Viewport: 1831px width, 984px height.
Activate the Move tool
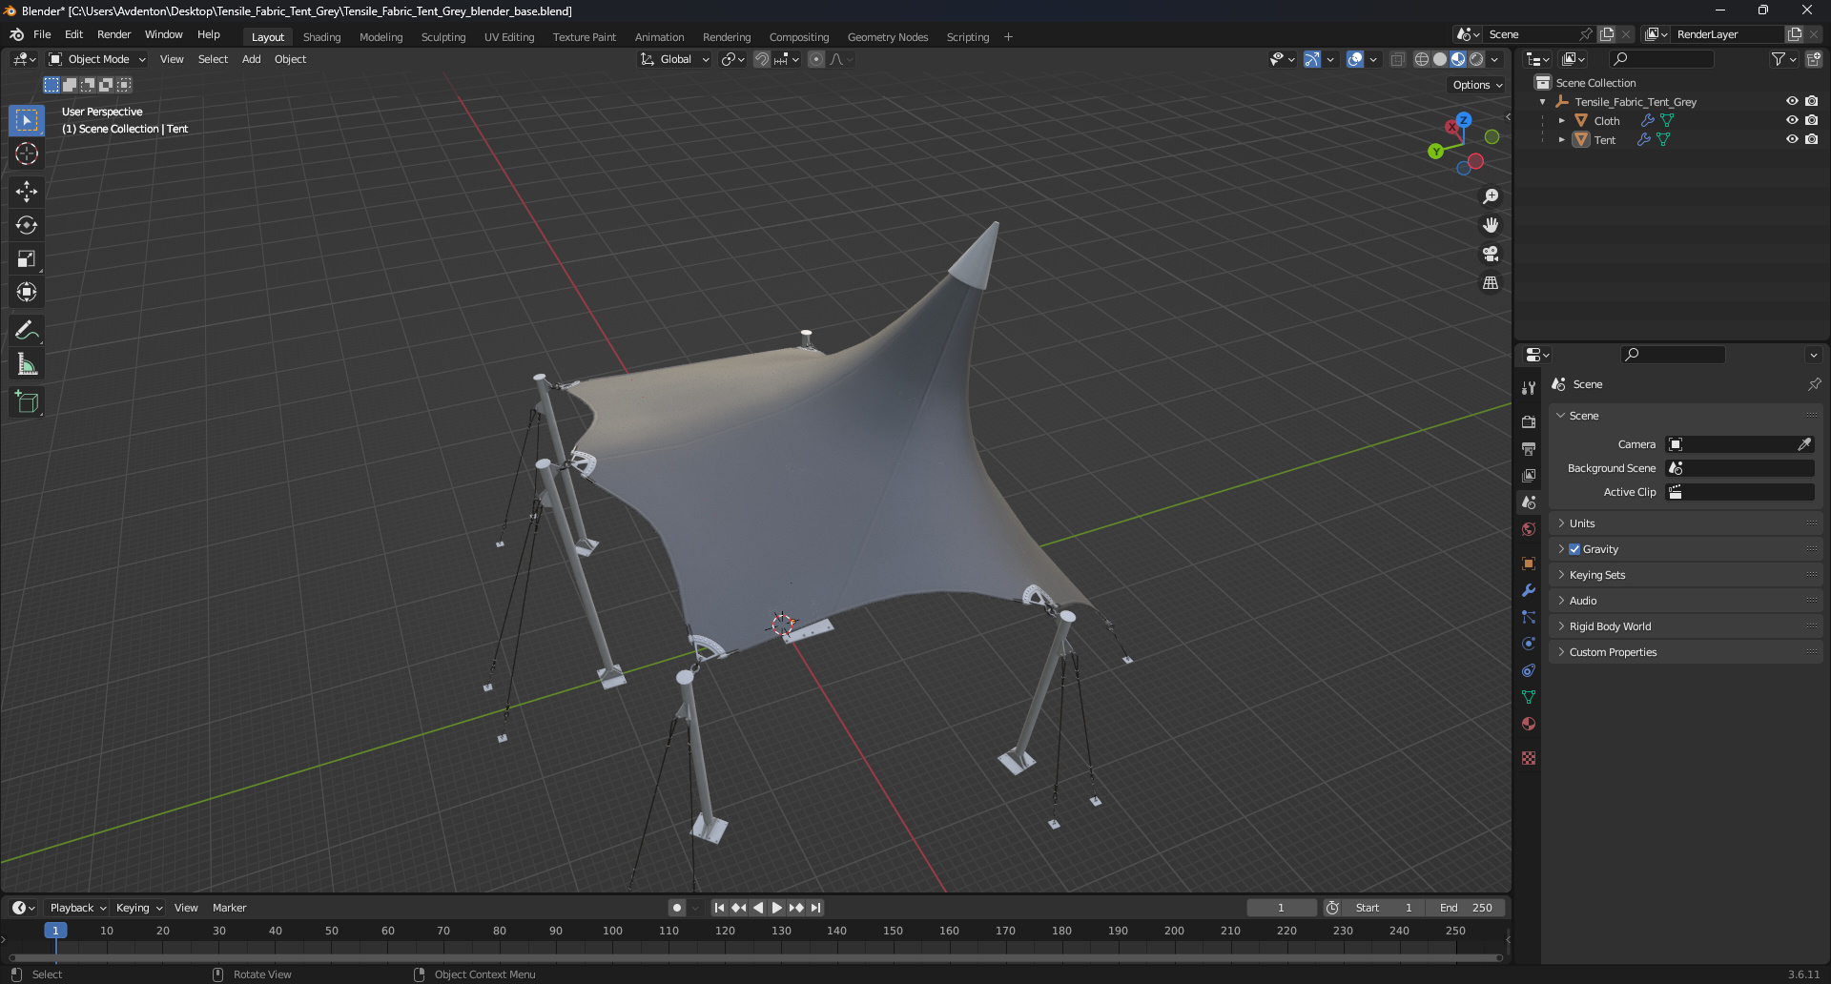click(27, 192)
